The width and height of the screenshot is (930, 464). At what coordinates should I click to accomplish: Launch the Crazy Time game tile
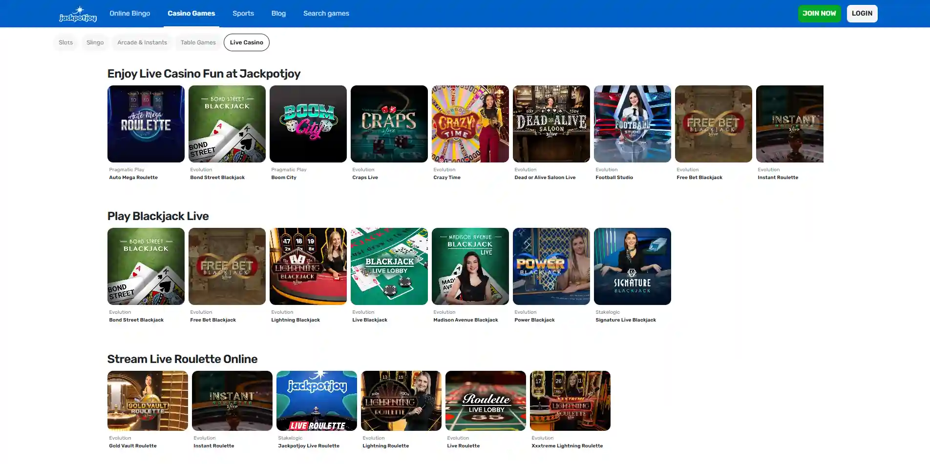click(x=470, y=124)
